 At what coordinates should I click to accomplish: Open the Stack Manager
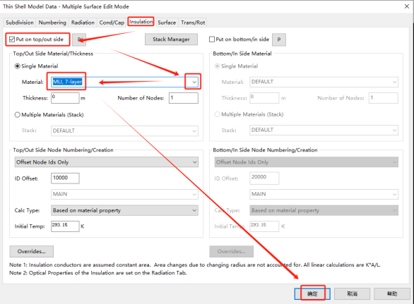171,39
